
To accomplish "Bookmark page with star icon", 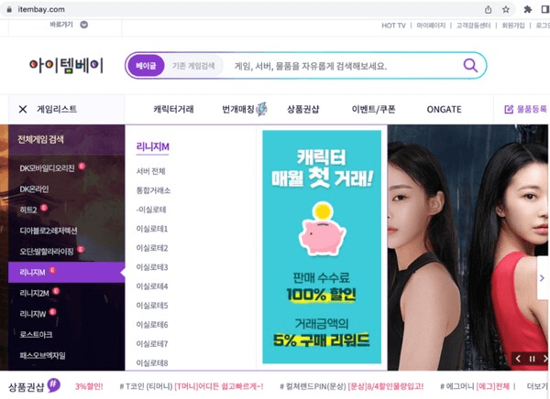I will point(506,9).
